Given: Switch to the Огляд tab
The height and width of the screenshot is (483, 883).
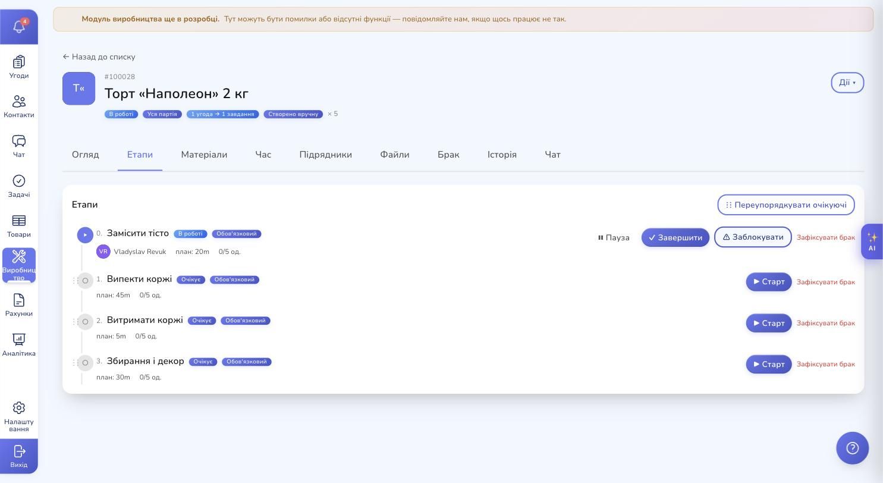Looking at the screenshot, I should pyautogui.click(x=86, y=155).
